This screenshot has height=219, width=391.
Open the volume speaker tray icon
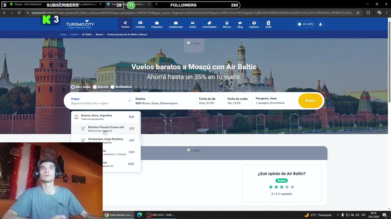click(357, 215)
